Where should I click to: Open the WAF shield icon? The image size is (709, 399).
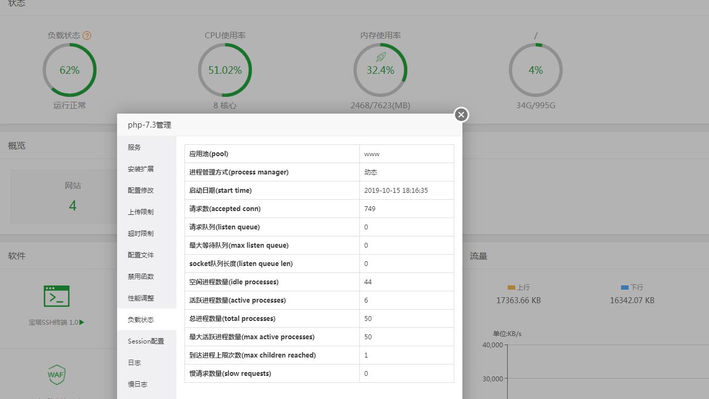tap(57, 374)
